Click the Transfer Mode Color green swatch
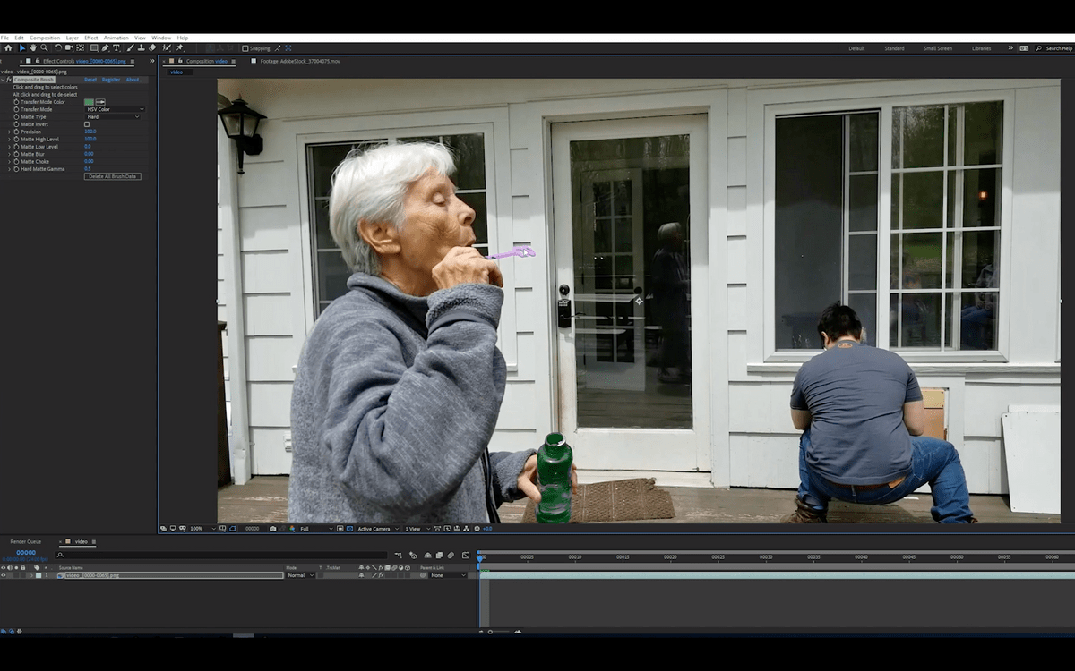Screen dimensions: 1075x671 click(89, 102)
